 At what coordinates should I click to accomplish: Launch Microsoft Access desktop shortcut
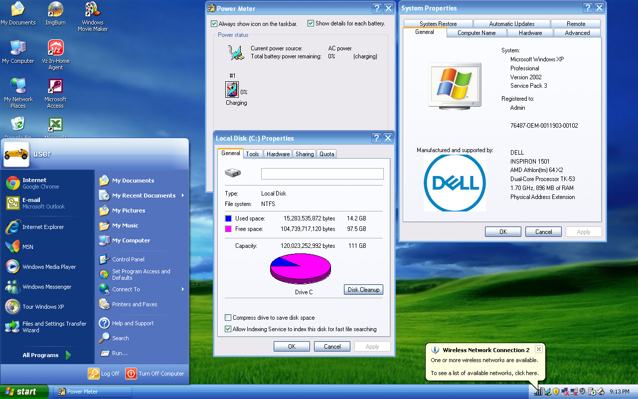pyautogui.click(x=55, y=93)
